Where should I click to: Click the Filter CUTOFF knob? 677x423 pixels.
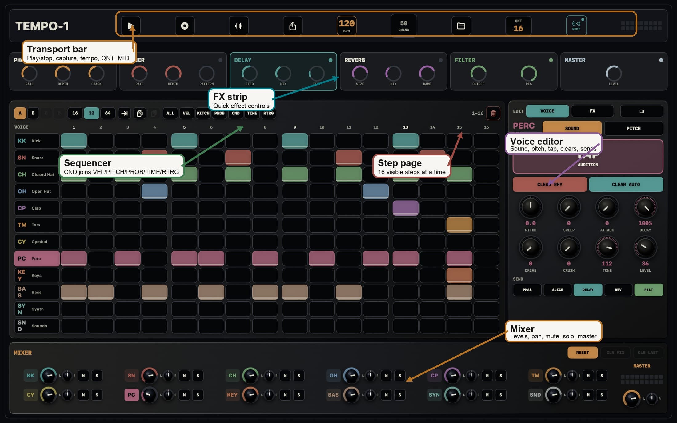pyautogui.click(x=478, y=74)
